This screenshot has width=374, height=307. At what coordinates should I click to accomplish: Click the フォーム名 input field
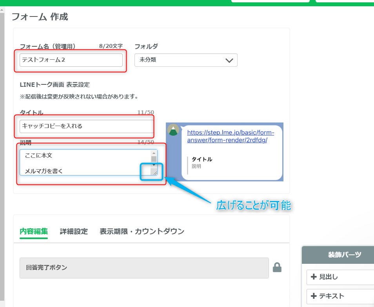pyautogui.click(x=71, y=60)
